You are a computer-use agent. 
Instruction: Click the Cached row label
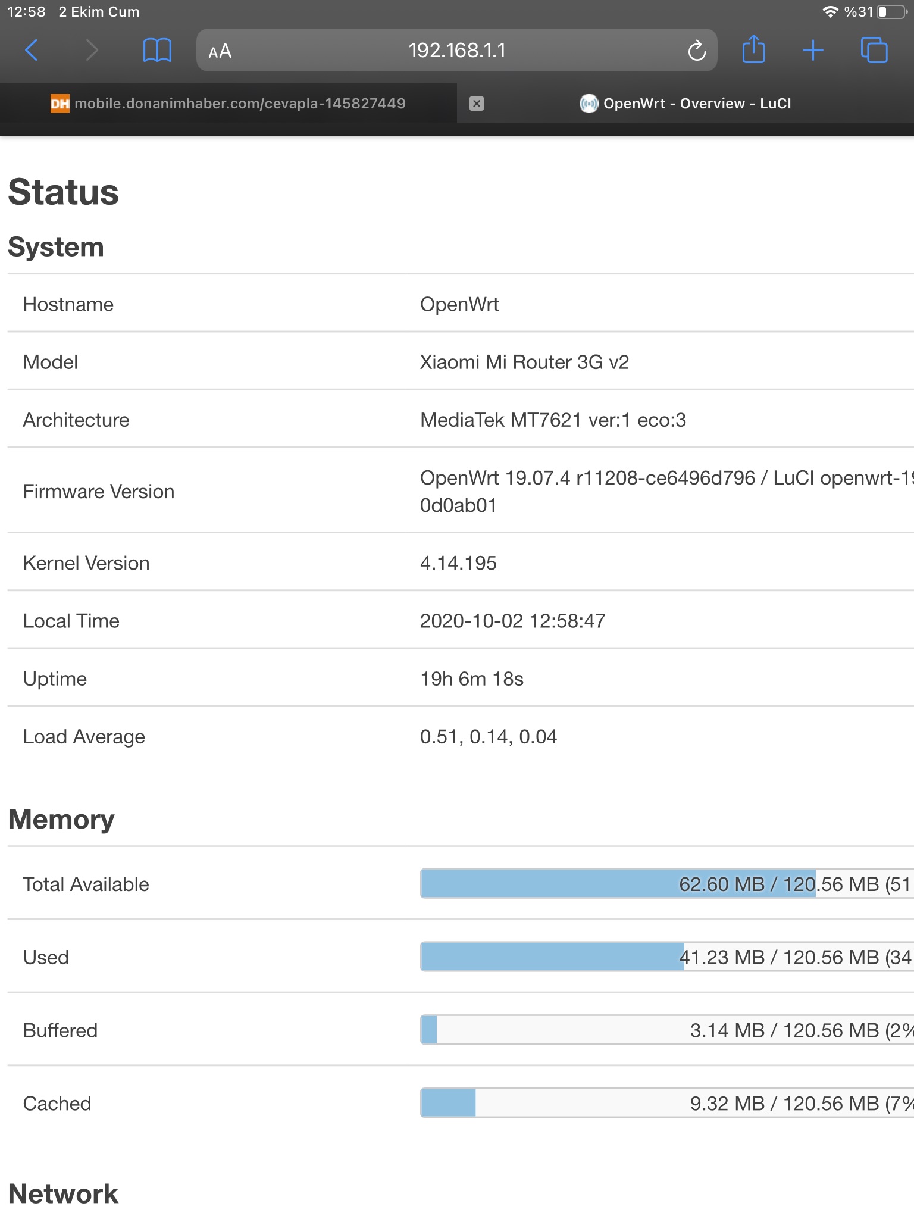click(57, 1104)
